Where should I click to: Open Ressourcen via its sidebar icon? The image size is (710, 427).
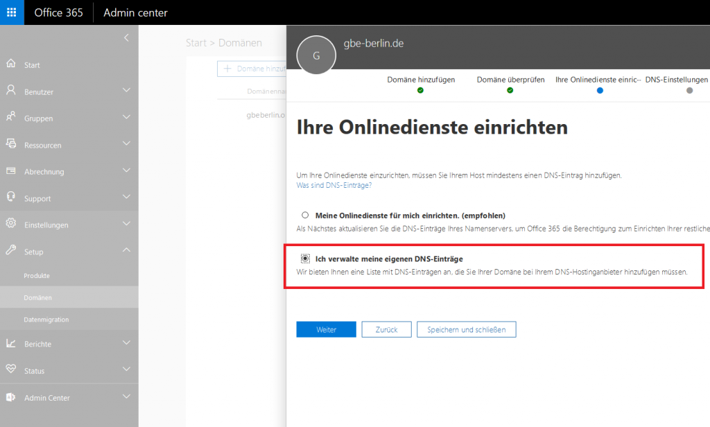[12, 144]
